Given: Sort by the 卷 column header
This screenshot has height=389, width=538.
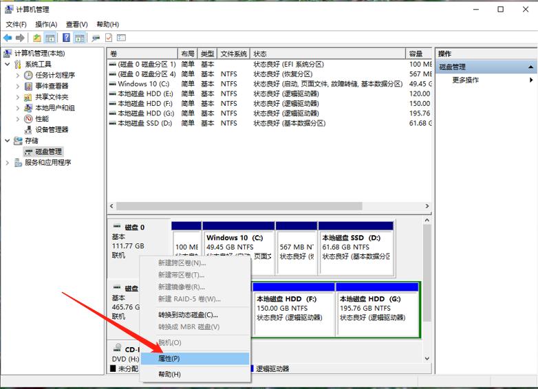Looking at the screenshot, I should (142, 54).
